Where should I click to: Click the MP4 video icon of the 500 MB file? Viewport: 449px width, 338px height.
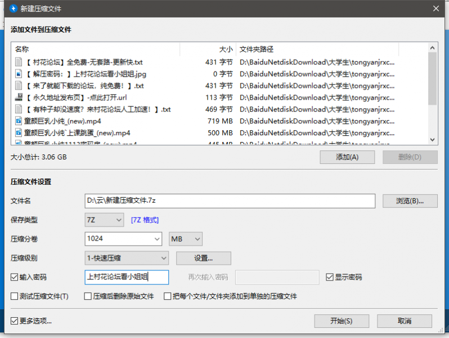click(18, 133)
